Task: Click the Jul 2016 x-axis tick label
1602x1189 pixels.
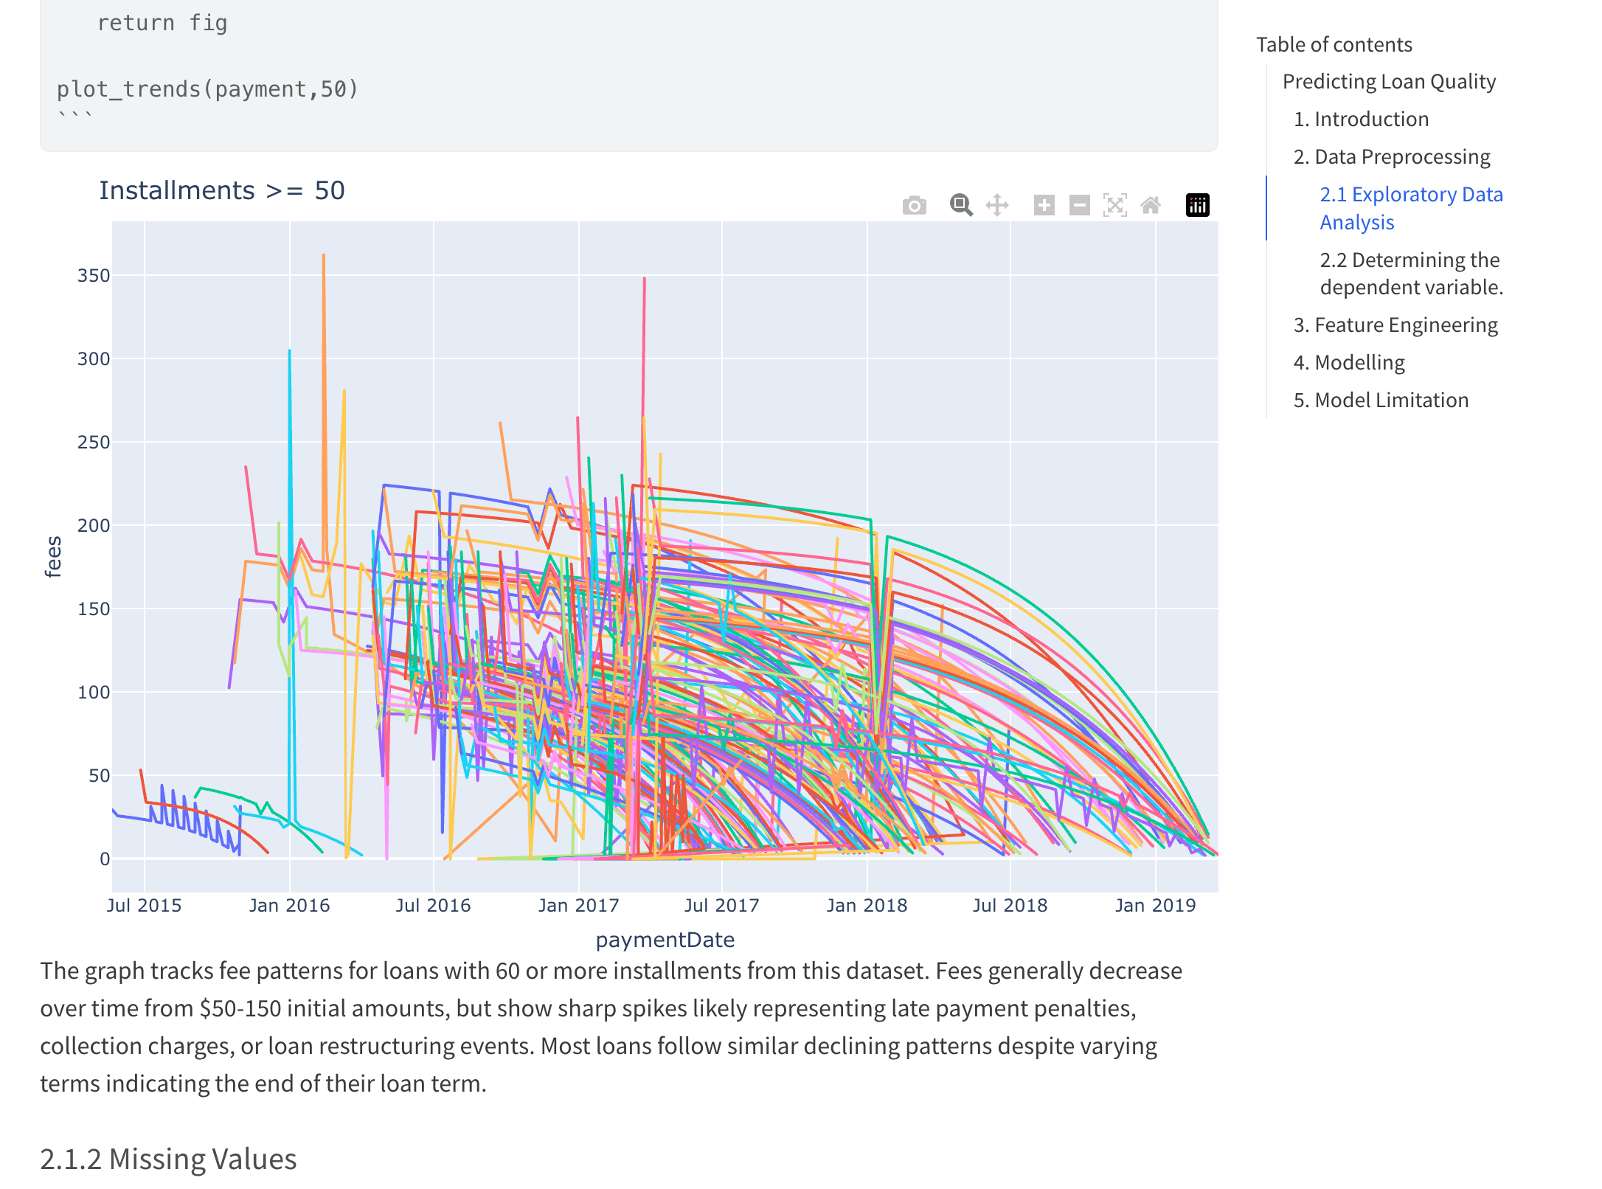Action: click(x=433, y=906)
